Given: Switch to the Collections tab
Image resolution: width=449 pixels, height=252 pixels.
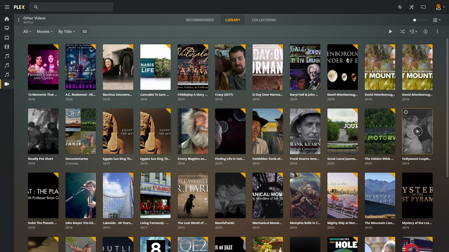Looking at the screenshot, I should coord(264,20).
